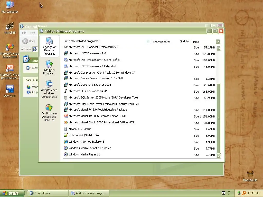Click the system tray clock 11:11 PM
Viewport: 263px width, 197px height.
(253, 193)
